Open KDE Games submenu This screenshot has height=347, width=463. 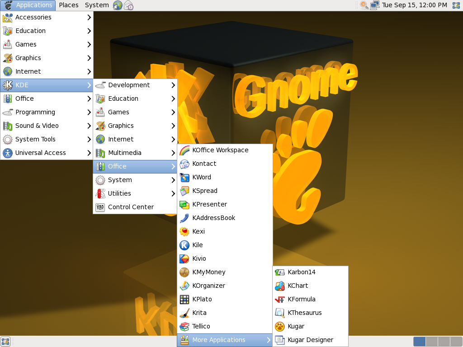pos(135,112)
